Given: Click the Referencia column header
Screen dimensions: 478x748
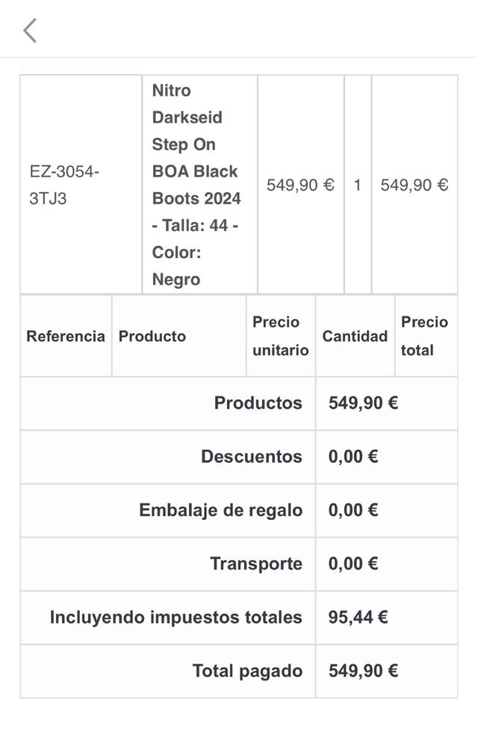Looking at the screenshot, I should coord(65,336).
